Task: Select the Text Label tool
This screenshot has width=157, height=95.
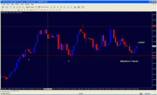Action: pos(28,10)
